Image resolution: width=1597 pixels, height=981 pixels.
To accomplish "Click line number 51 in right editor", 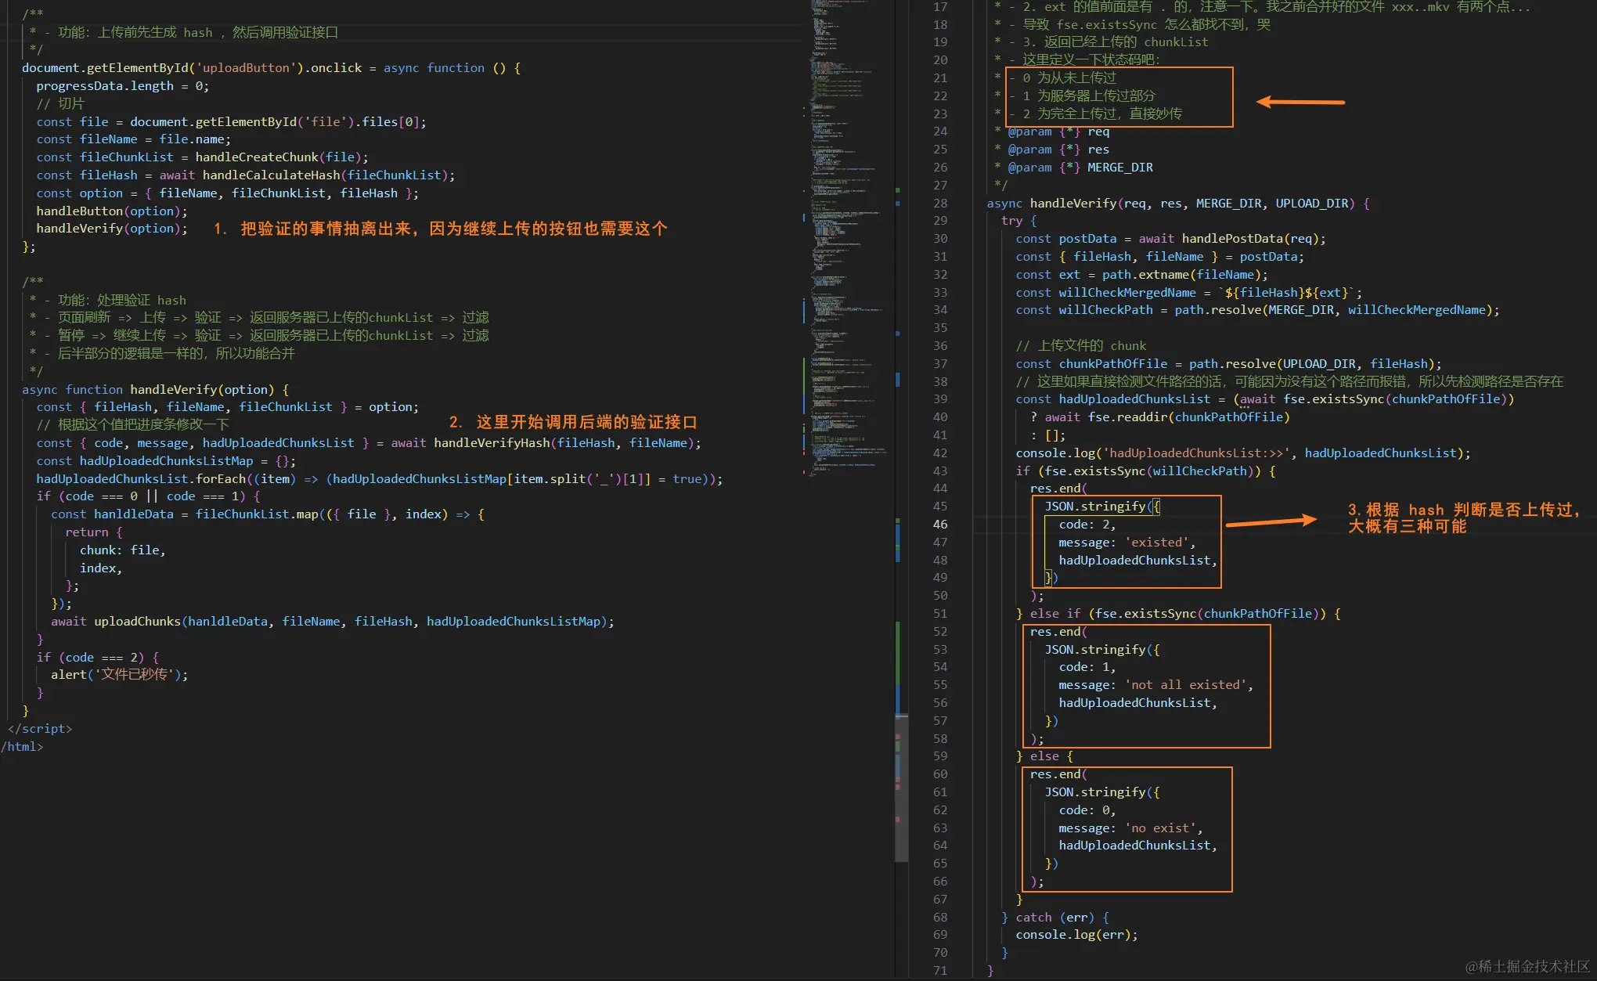I will click(x=939, y=614).
